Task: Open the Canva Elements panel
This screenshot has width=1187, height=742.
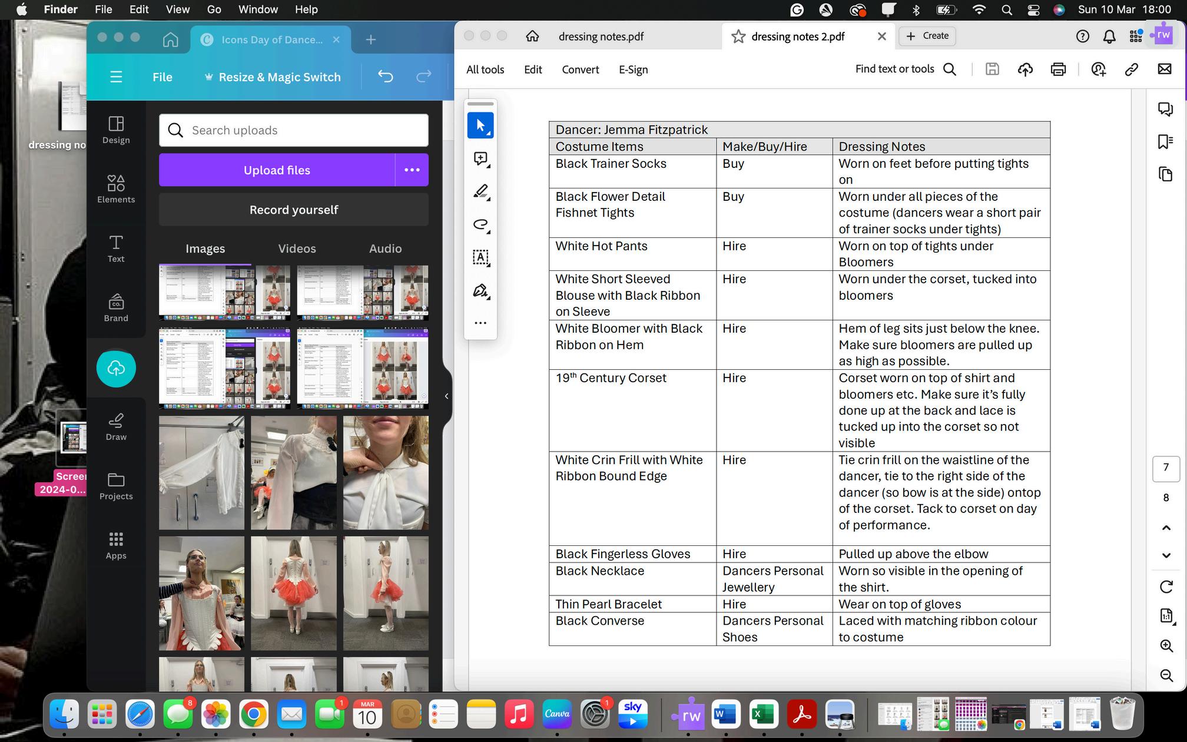Action: [116, 188]
